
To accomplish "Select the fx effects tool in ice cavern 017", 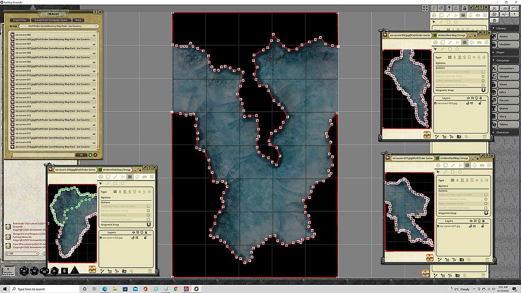I will pyautogui.click(x=460, y=166).
